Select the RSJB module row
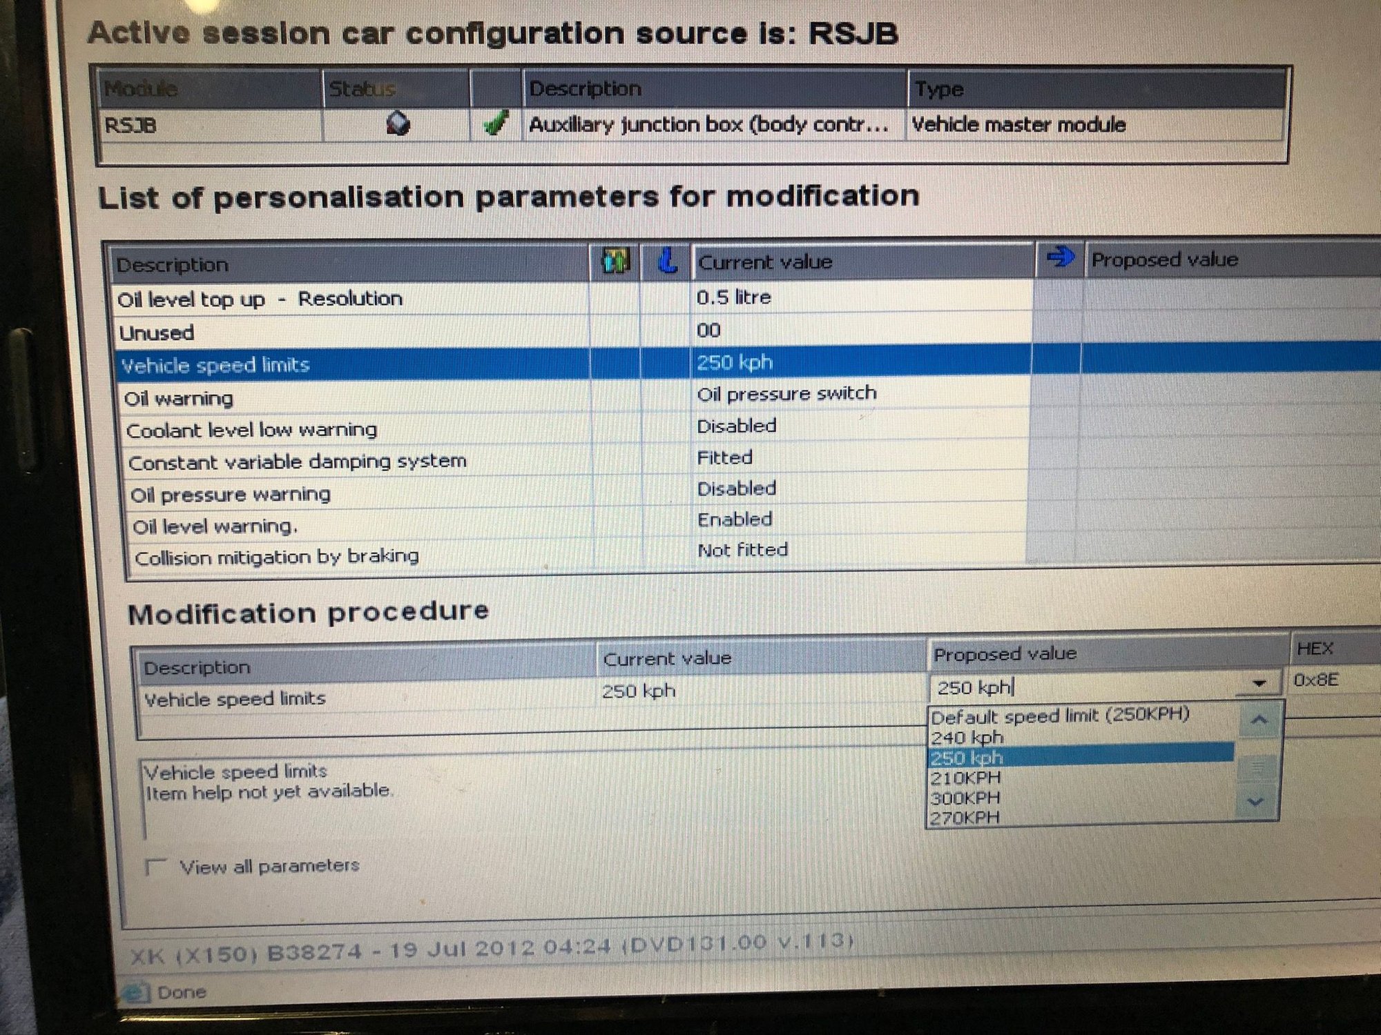 point(690,125)
